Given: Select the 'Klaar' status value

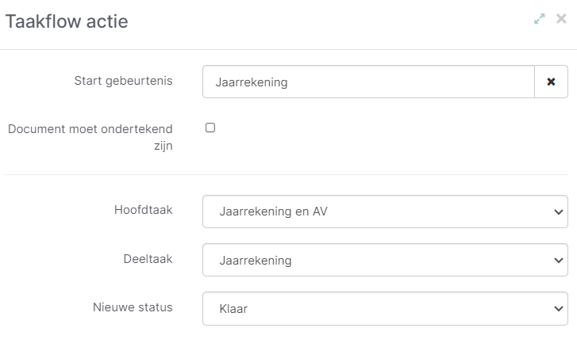Looking at the screenshot, I should tap(233, 309).
